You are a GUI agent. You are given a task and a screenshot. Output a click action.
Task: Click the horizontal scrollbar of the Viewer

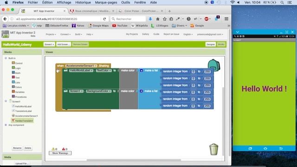pyautogui.click(x=134, y=160)
